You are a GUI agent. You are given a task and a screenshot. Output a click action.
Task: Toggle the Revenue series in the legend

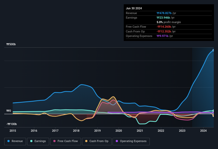tap(15, 141)
